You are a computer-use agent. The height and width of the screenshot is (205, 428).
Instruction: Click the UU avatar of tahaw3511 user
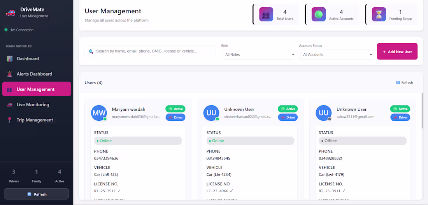(x=324, y=113)
